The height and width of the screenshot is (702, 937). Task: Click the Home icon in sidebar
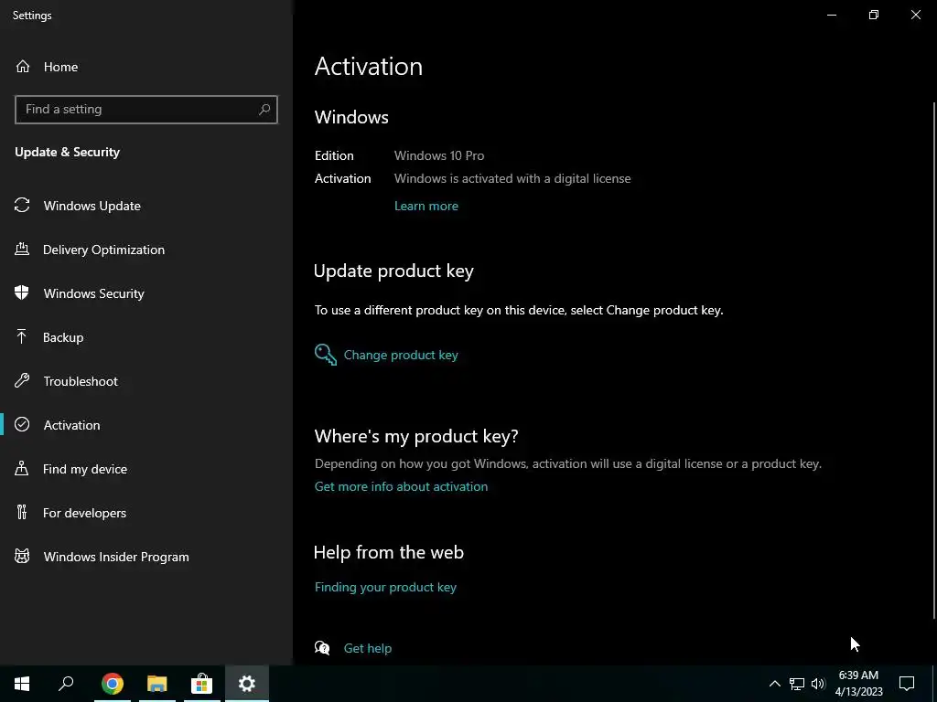click(23, 66)
